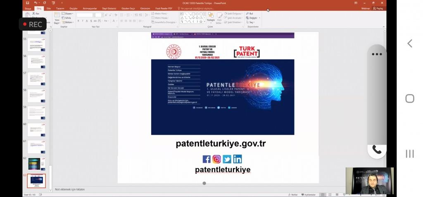Select slide 62 thumbnail in the panel
423x197 pixels.
pyautogui.click(x=36, y=164)
